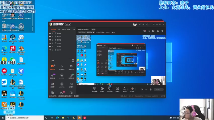Select the 文本 3 source row
214x120 pixels.
[62, 40]
